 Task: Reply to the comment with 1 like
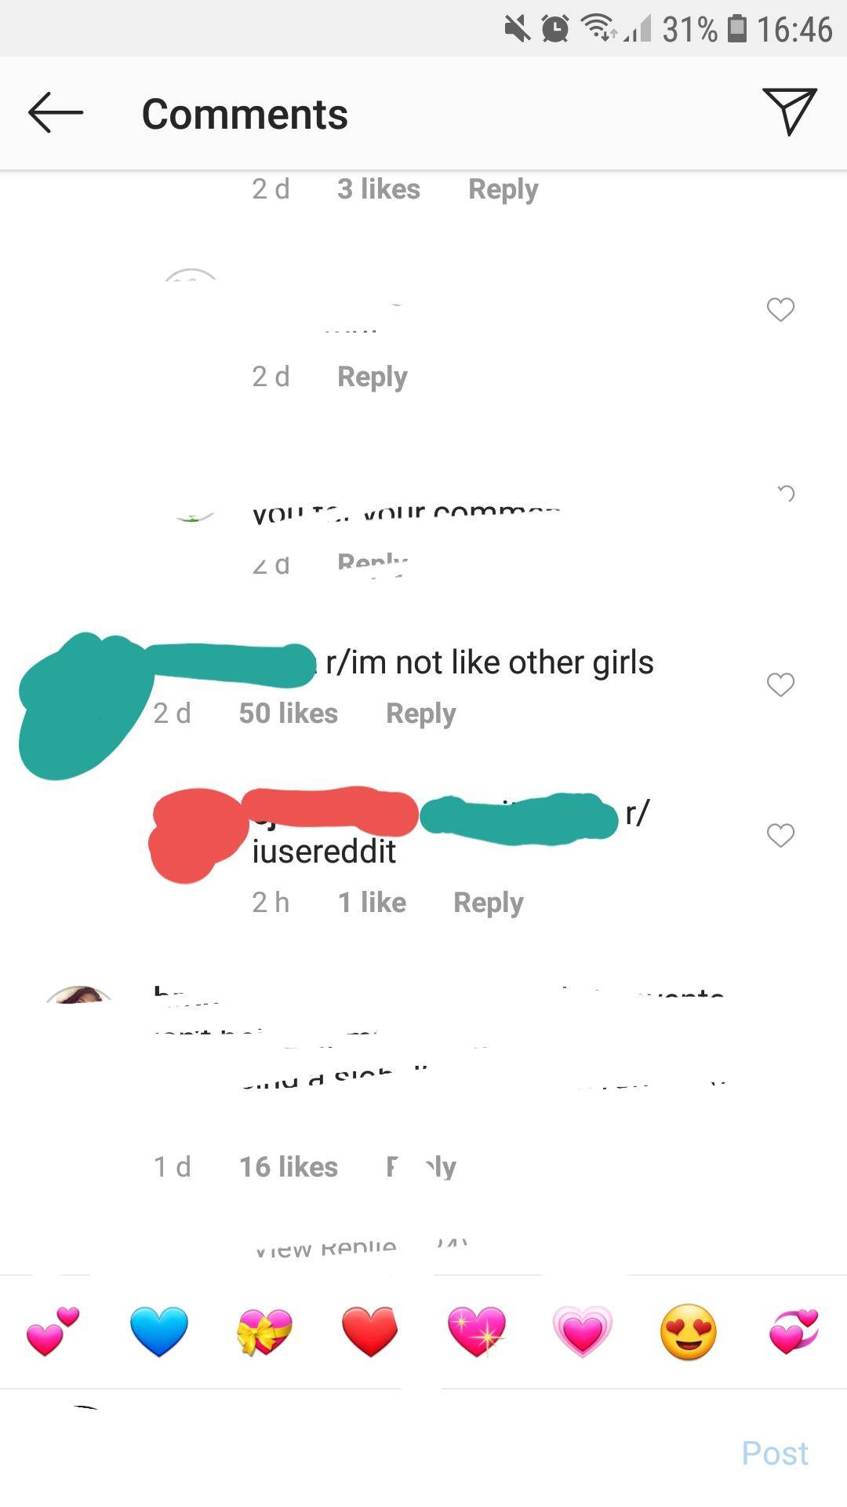pyautogui.click(x=489, y=903)
